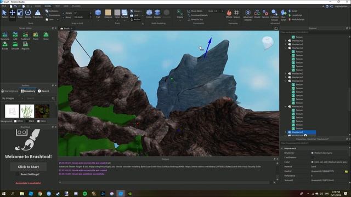The height and width of the screenshot is (197, 351).
Task: Select the terrain Subtract tool
Action: pos(25,36)
